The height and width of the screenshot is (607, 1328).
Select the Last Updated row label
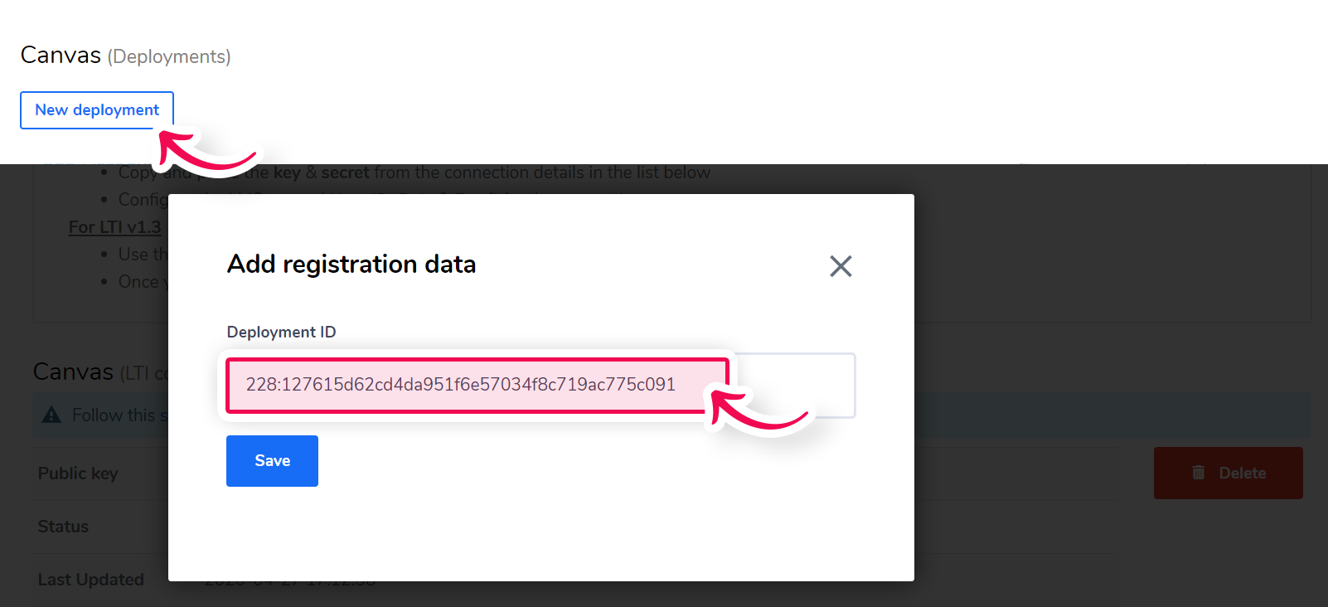tap(91, 580)
